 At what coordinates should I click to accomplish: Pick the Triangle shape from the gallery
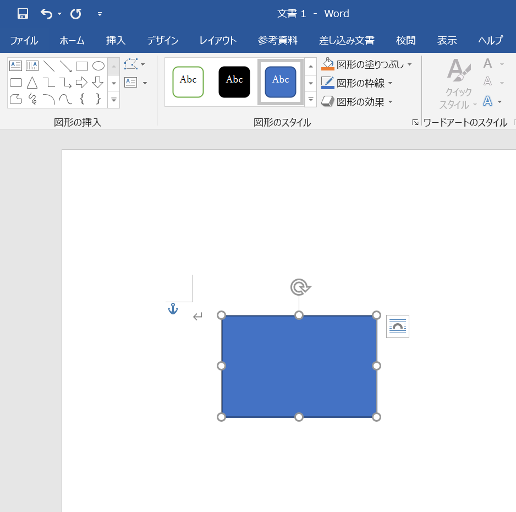point(32,83)
